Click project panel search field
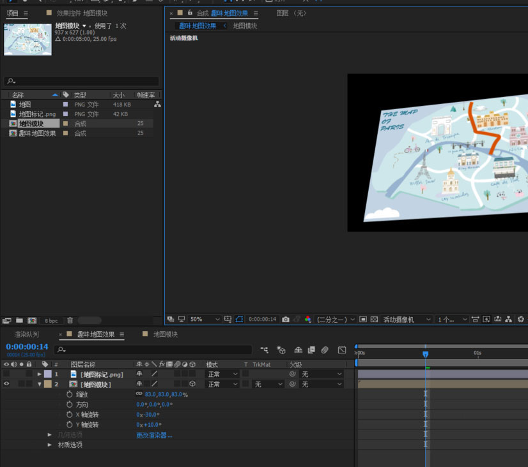Image resolution: width=528 pixels, height=467 pixels. 81,81
